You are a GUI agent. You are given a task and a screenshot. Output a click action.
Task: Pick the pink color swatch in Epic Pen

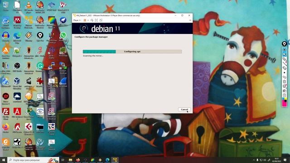285,104
